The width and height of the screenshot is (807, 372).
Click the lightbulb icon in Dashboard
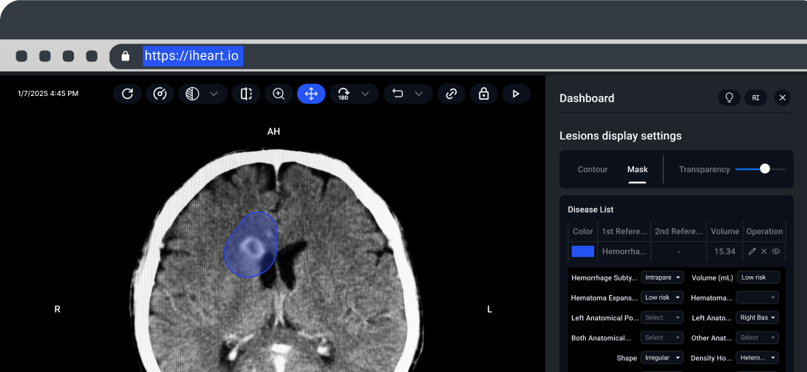point(729,97)
